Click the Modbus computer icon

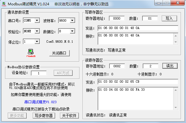[x=31, y=52]
